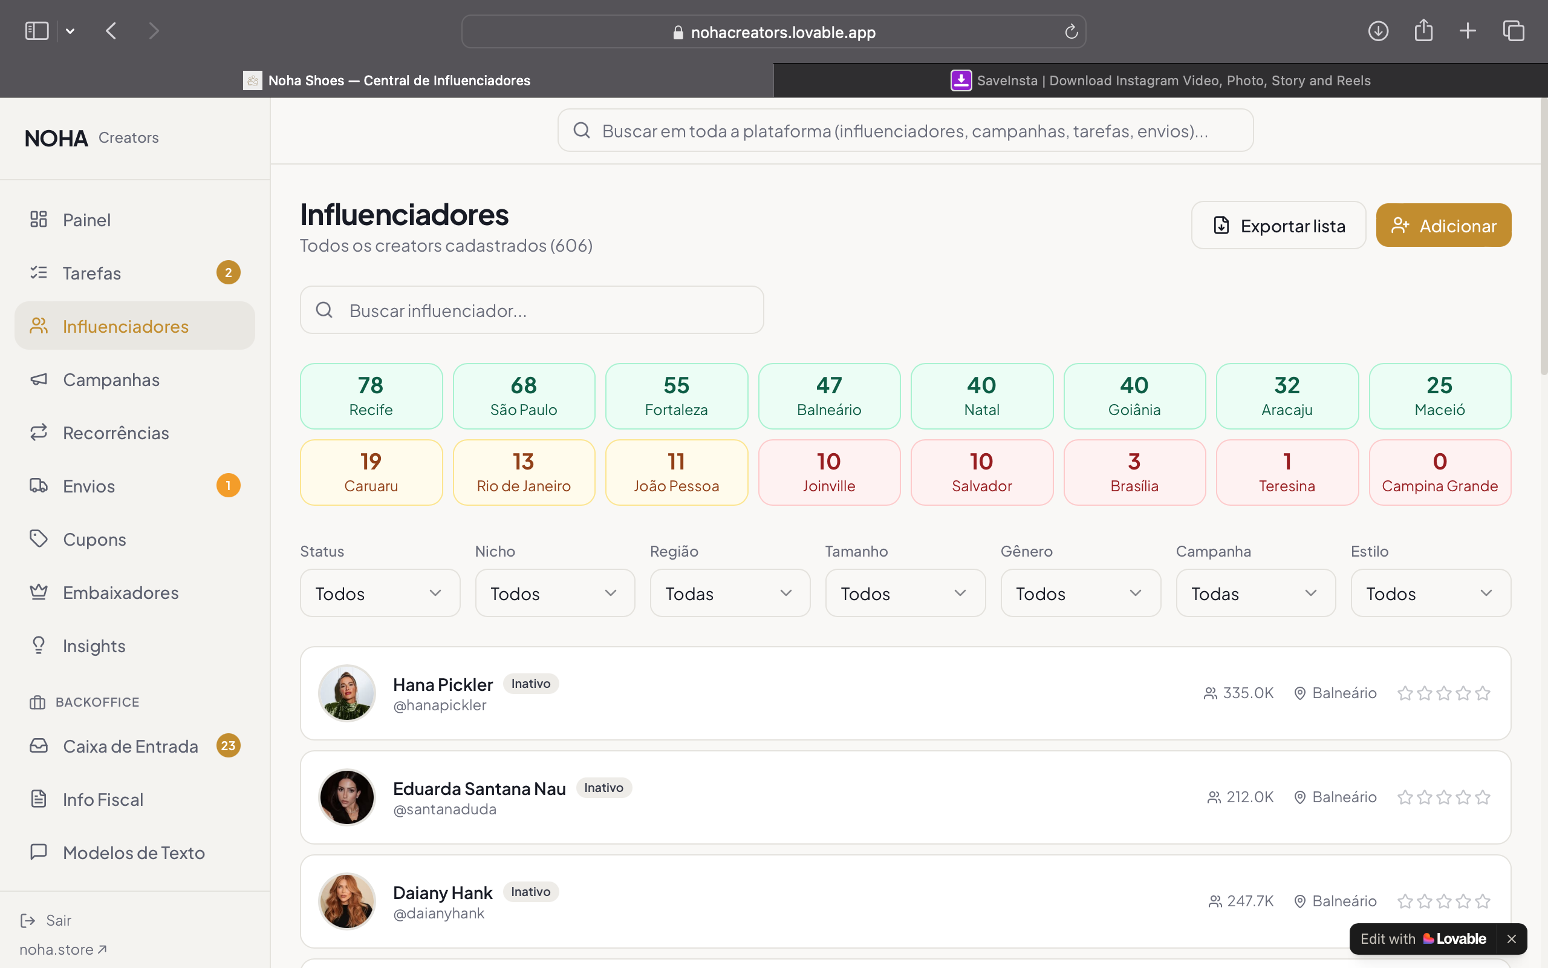Select the Salvador city card
The image size is (1548, 968).
click(982, 473)
